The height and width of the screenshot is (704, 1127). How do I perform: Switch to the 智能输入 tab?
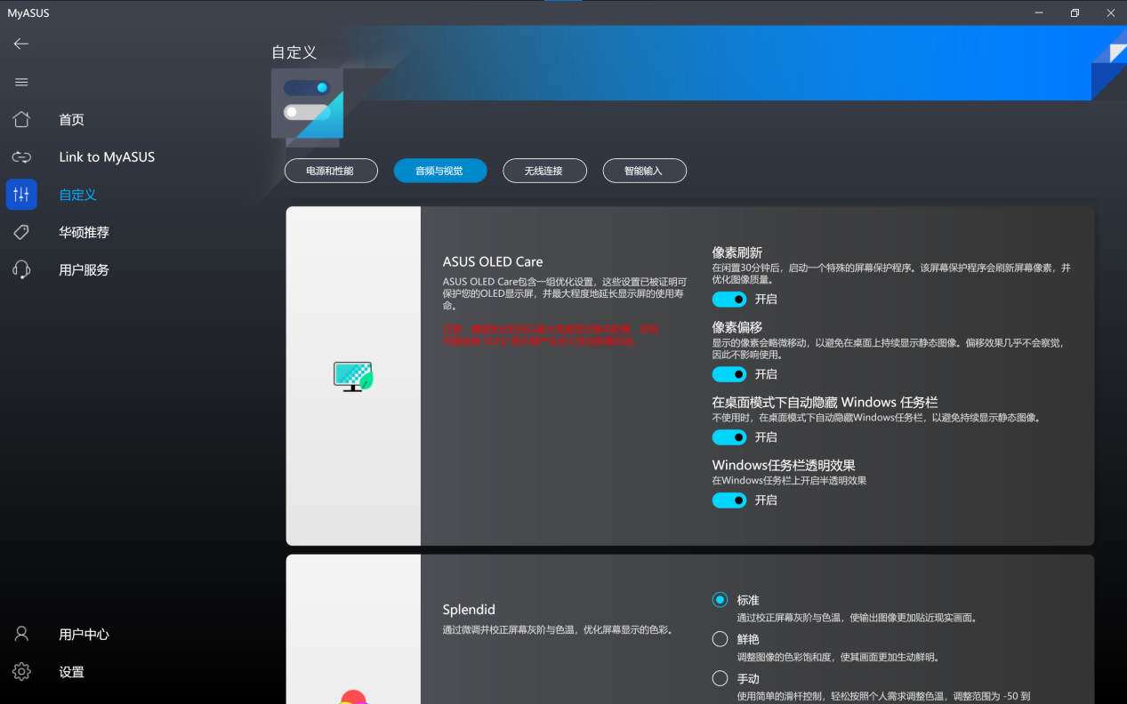644,171
